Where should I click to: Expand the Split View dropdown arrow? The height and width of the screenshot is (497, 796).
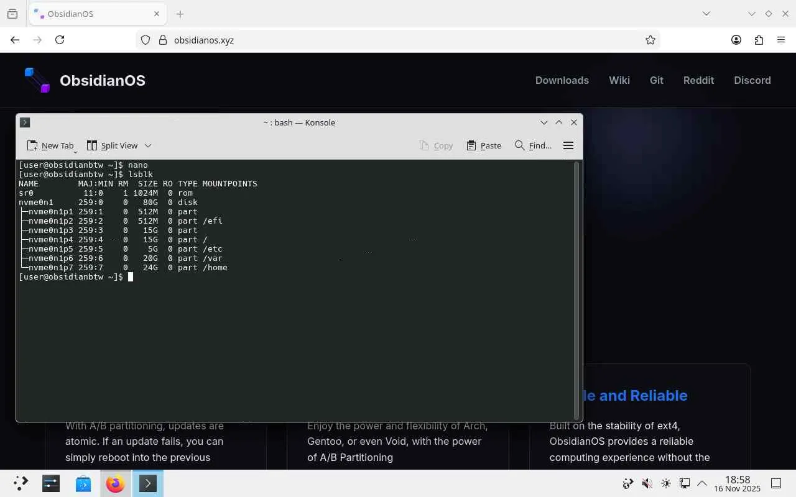pos(148,145)
